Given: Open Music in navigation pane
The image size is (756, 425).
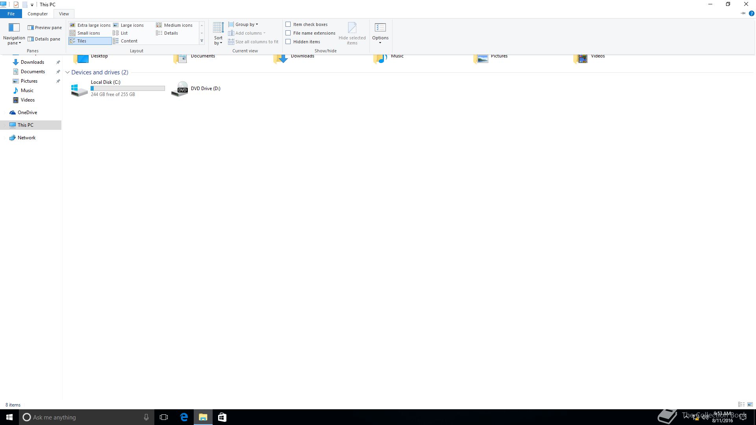Looking at the screenshot, I should 27,91.
